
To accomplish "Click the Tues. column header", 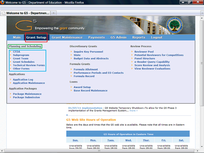I will pos(111,140).
